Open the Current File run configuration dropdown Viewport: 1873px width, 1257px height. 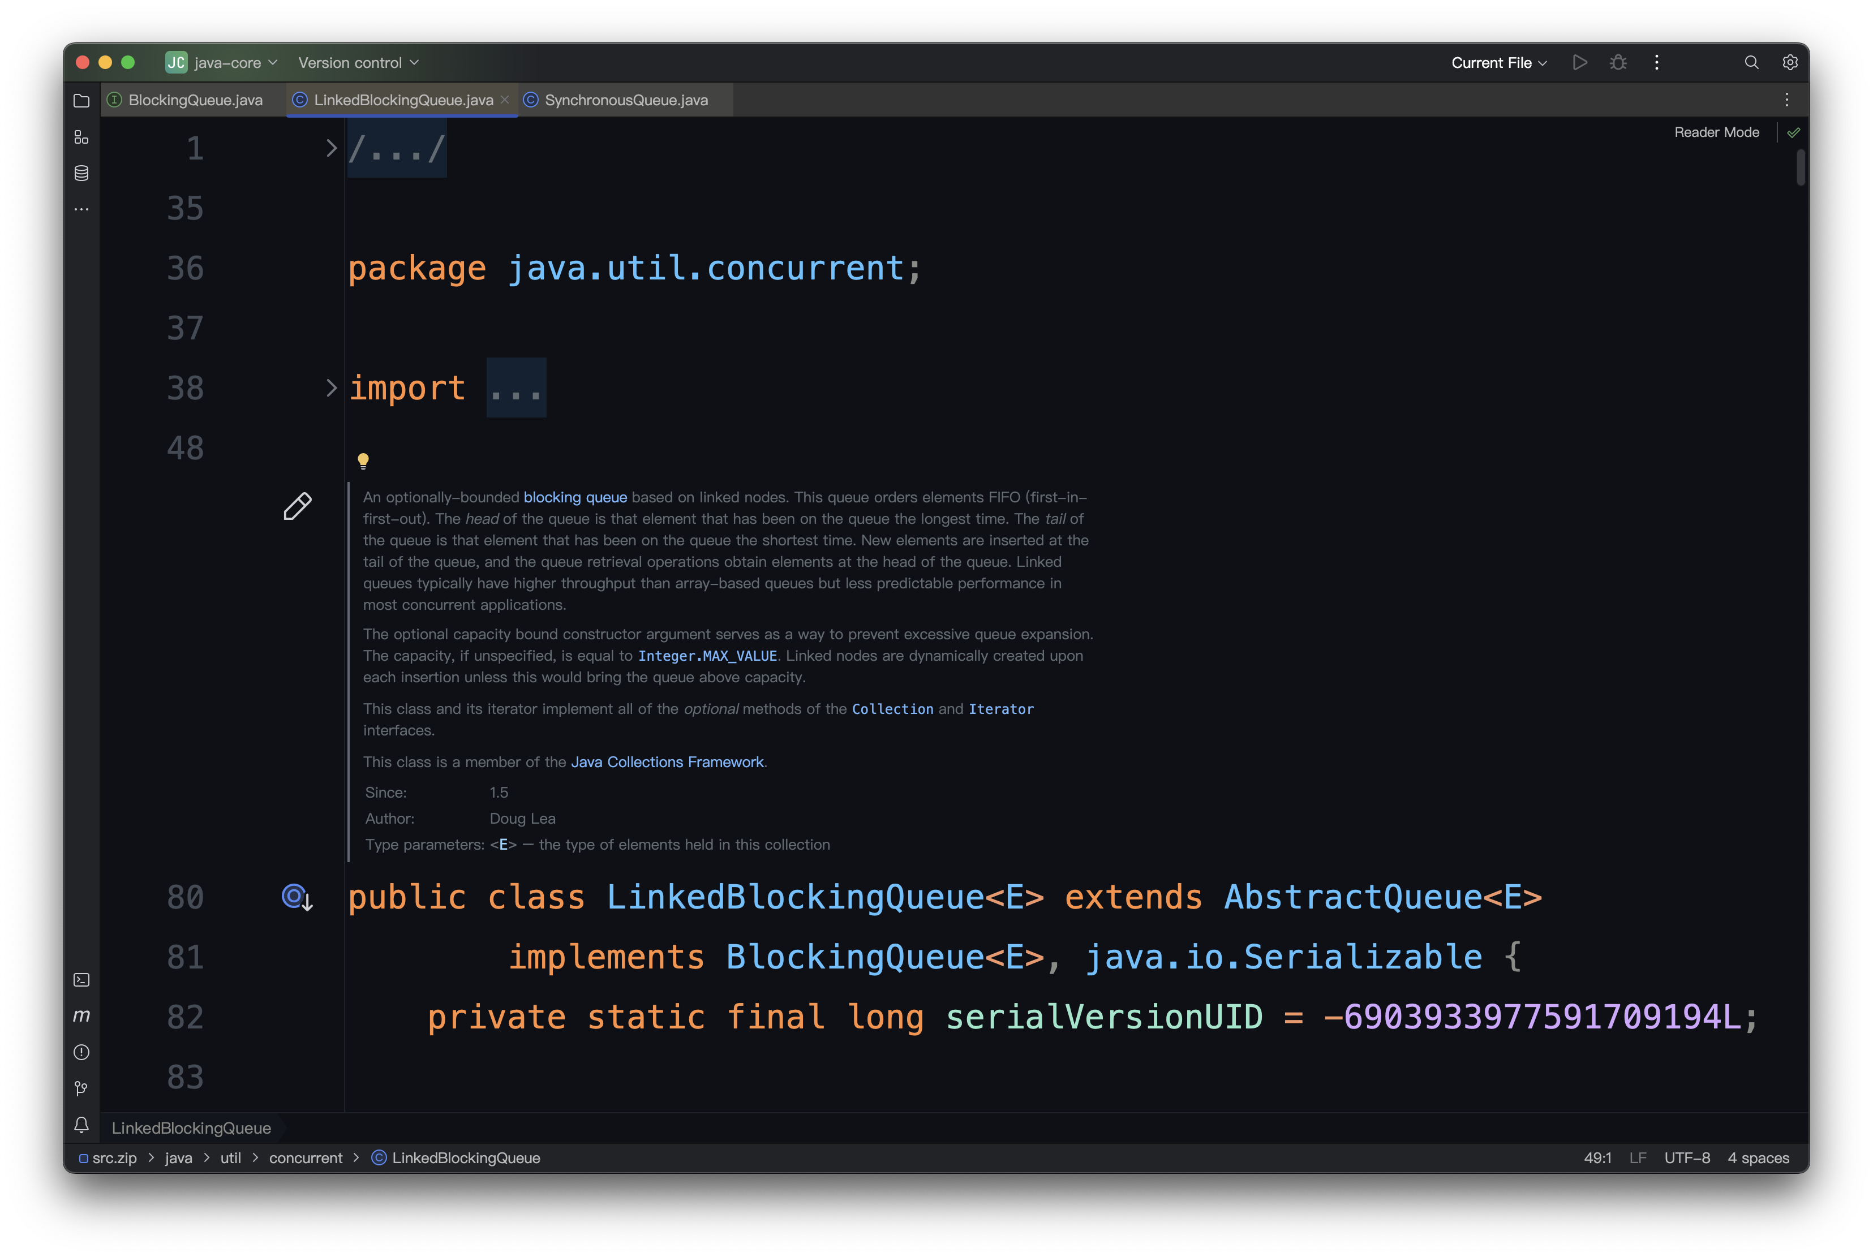click(1498, 63)
